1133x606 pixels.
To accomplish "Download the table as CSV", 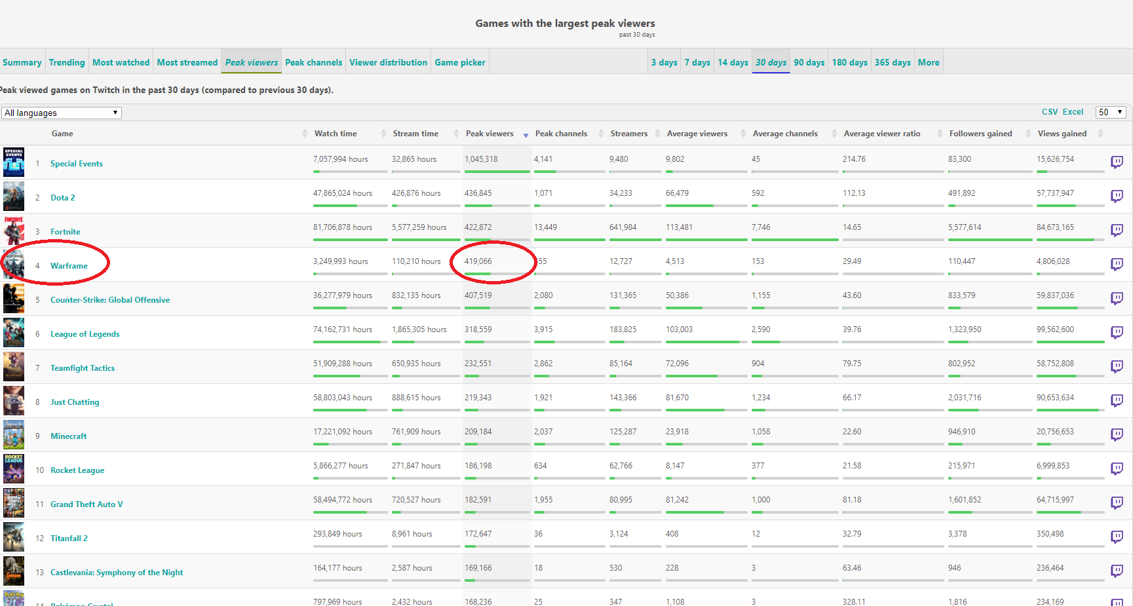I will coord(1049,112).
